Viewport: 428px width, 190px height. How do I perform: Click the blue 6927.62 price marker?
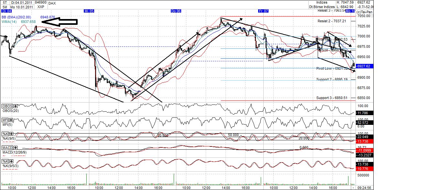tap(364, 66)
